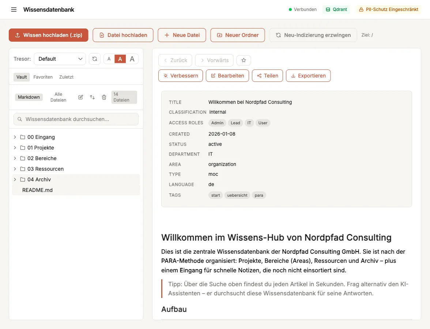Select the 04 Archiv folder
Screen dimensions: 430x329
pos(76,179)
